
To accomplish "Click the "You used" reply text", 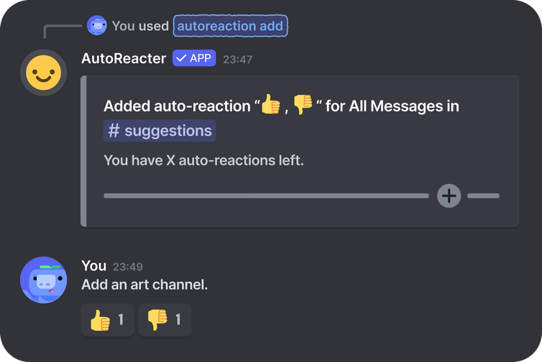I will (x=140, y=27).
